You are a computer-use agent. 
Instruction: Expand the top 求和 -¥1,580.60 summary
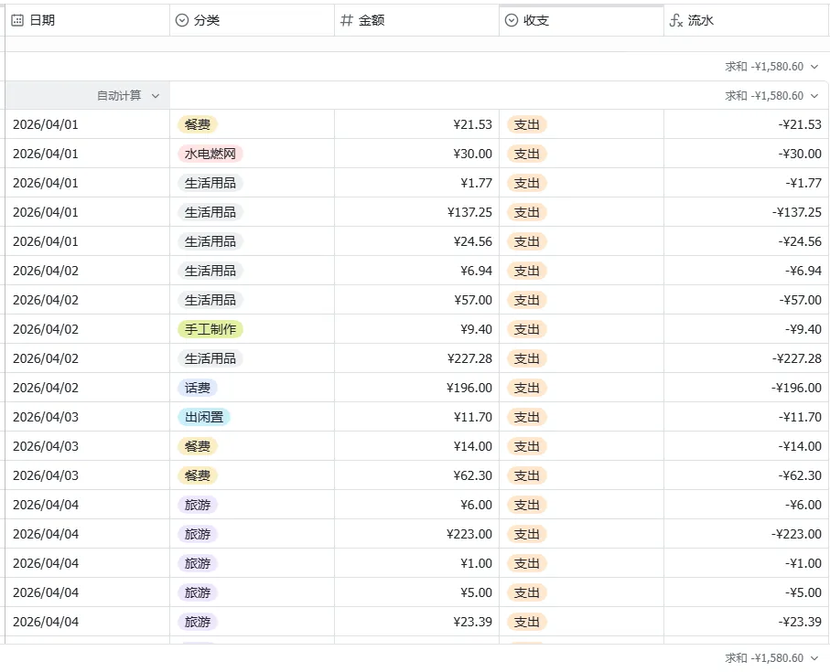[771, 66]
